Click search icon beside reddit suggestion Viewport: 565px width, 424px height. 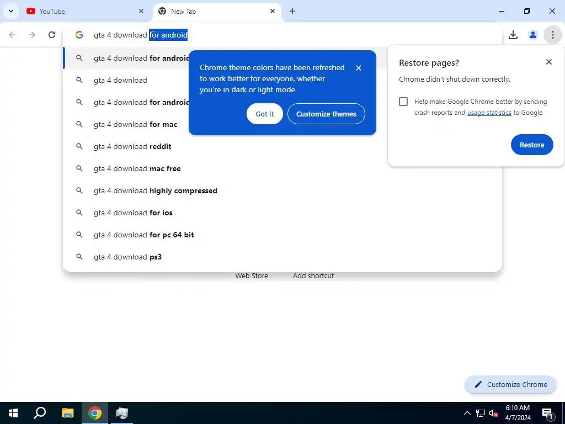click(x=79, y=146)
